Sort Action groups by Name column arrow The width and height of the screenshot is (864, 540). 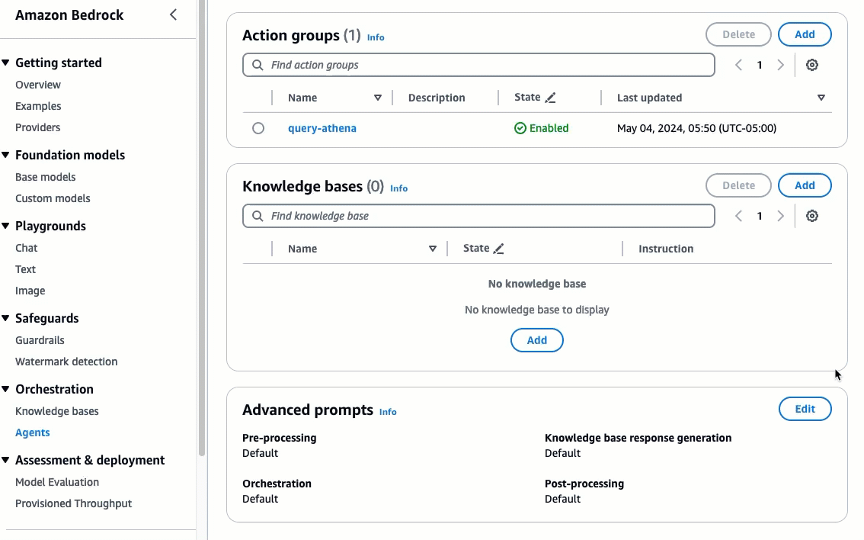(x=377, y=98)
